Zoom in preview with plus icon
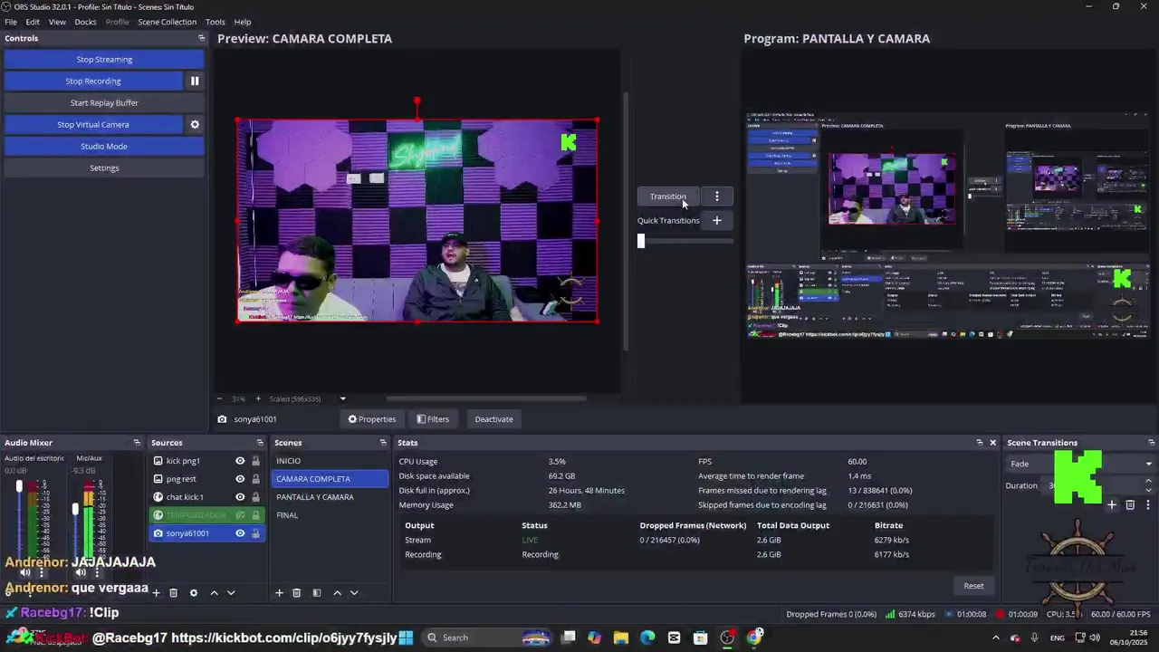This screenshot has width=1159, height=652. (258, 398)
